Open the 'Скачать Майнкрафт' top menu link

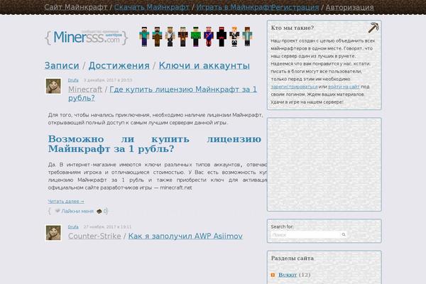[x=152, y=7]
